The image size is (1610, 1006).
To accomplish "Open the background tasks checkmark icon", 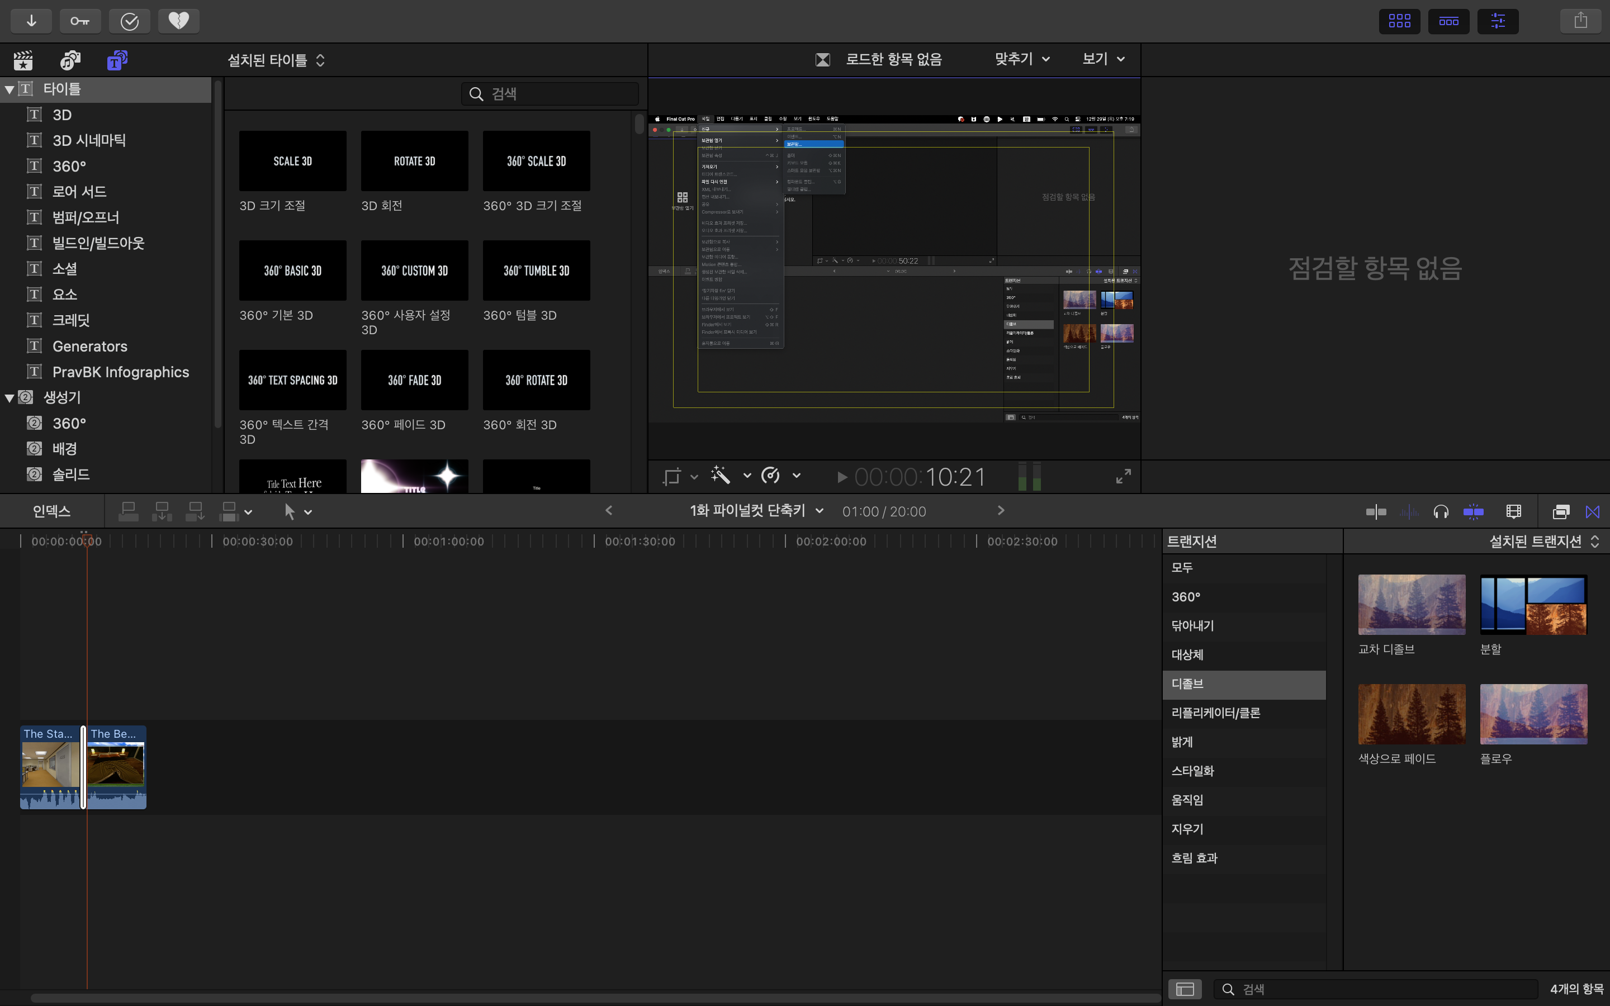I will click(x=129, y=21).
